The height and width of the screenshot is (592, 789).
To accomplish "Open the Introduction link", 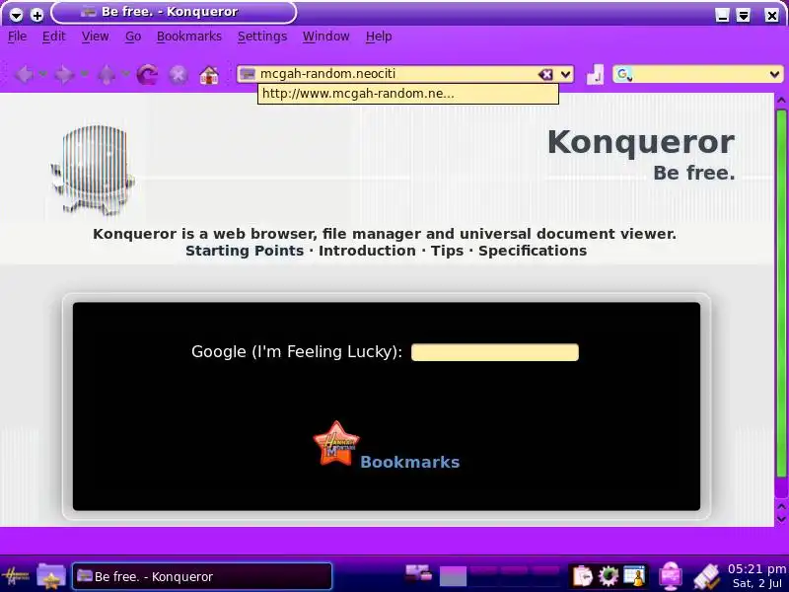I will [367, 251].
